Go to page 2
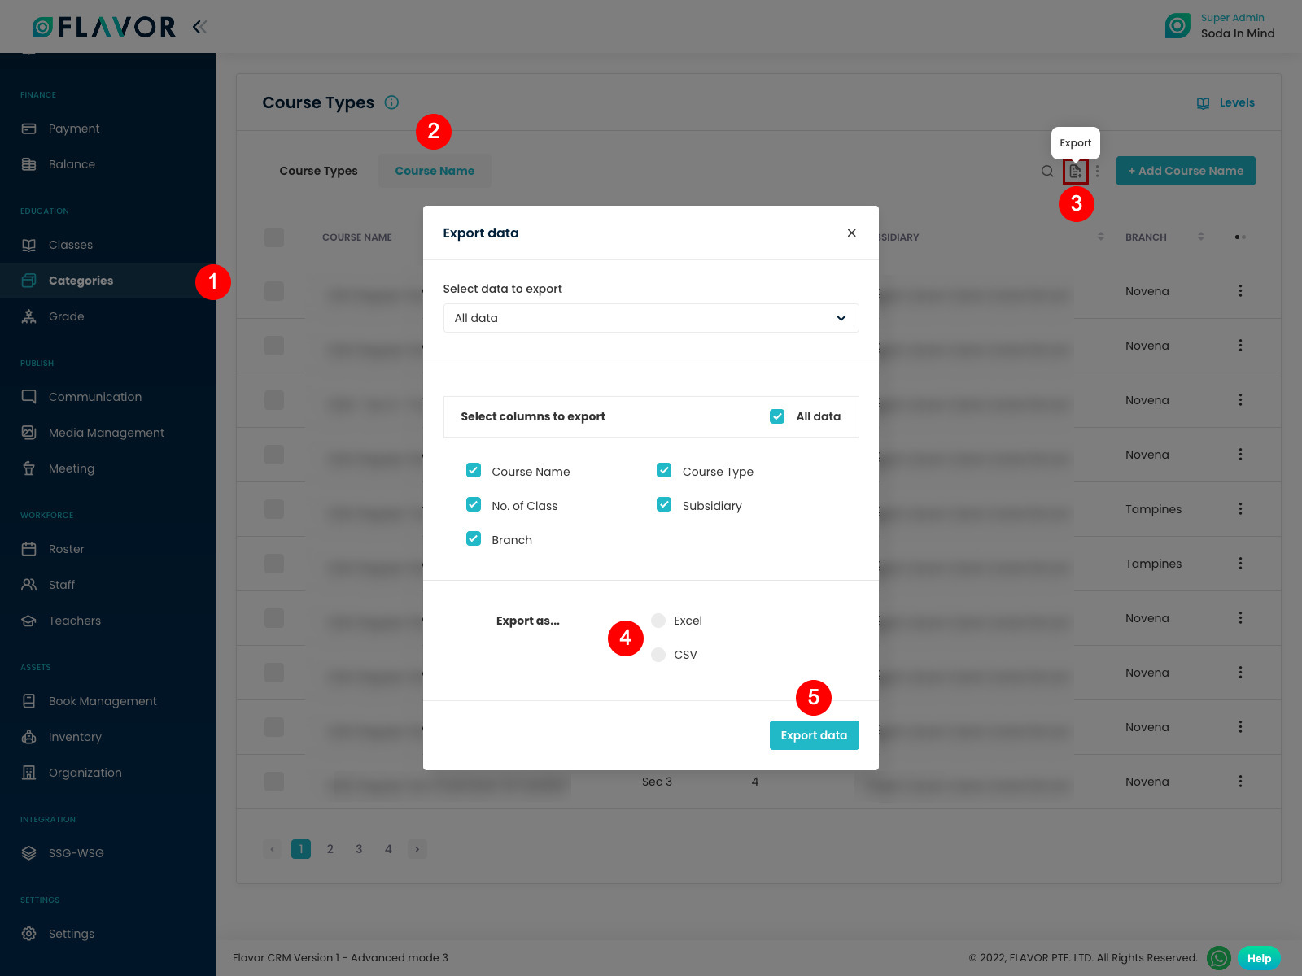The image size is (1302, 976). coord(330,849)
